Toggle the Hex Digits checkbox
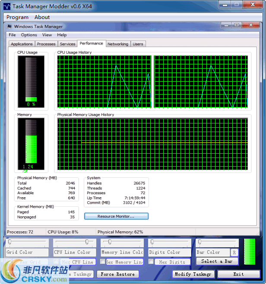Image resolution: width=266 pixels, height=284 pixels. [x=151, y=262]
